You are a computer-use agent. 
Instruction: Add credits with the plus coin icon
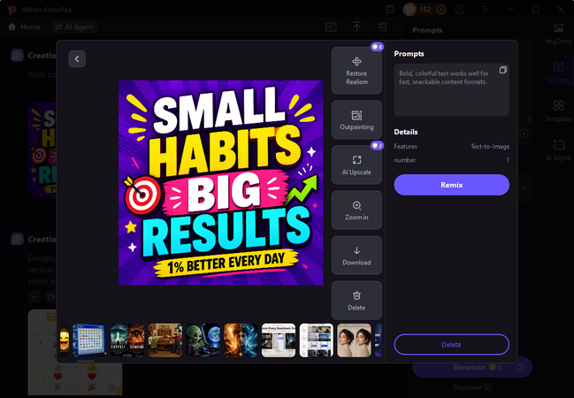click(441, 10)
